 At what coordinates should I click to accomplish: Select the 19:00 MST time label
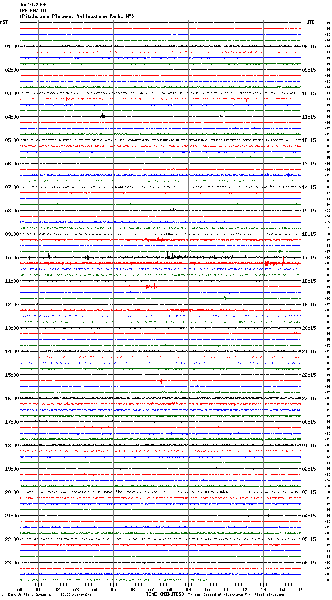click(x=12, y=469)
